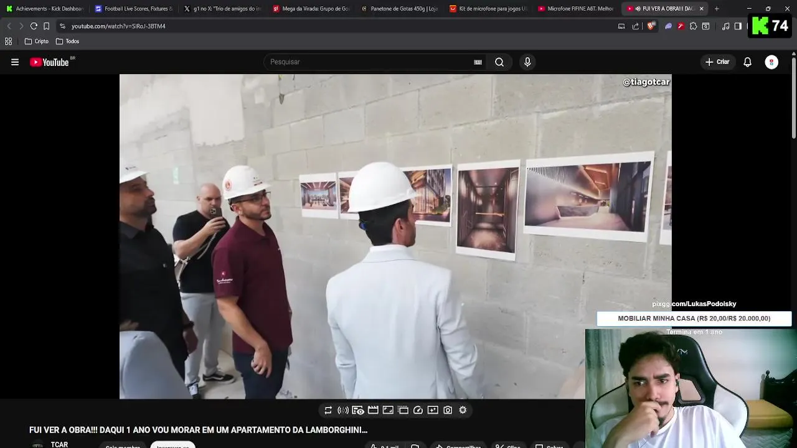The image size is (797, 448).
Task: Open playback speed gauge icon
Action: [418, 410]
